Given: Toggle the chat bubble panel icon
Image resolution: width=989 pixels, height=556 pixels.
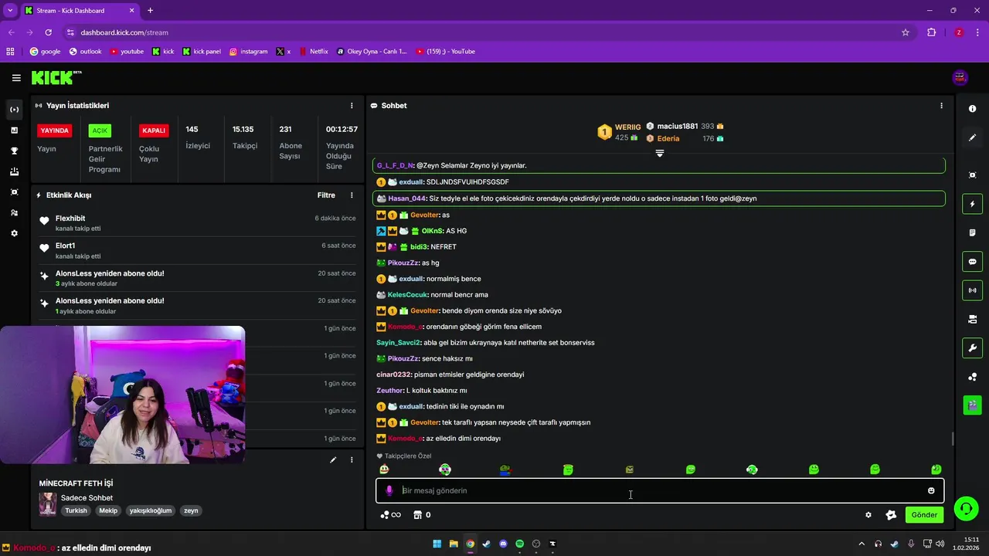Looking at the screenshot, I should click(x=972, y=262).
